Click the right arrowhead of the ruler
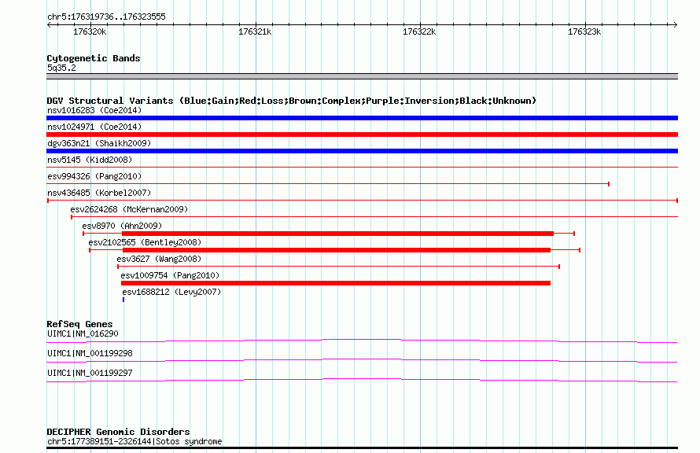The height and width of the screenshot is (453, 700). click(676, 24)
